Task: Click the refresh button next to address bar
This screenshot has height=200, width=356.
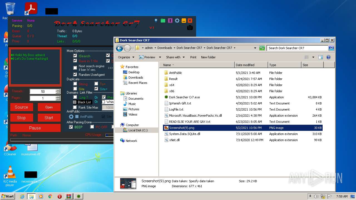Action: pos(262,48)
